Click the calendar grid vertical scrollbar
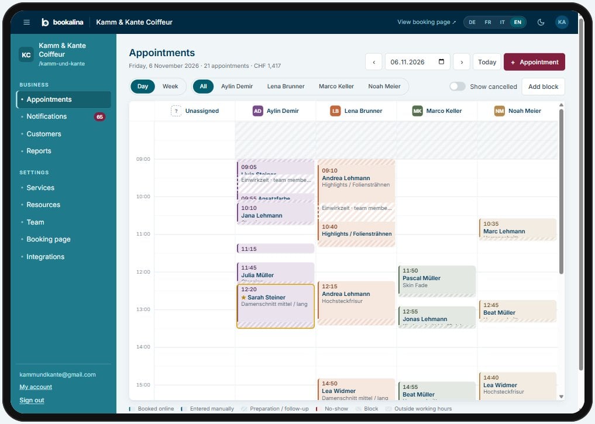 coord(561,191)
